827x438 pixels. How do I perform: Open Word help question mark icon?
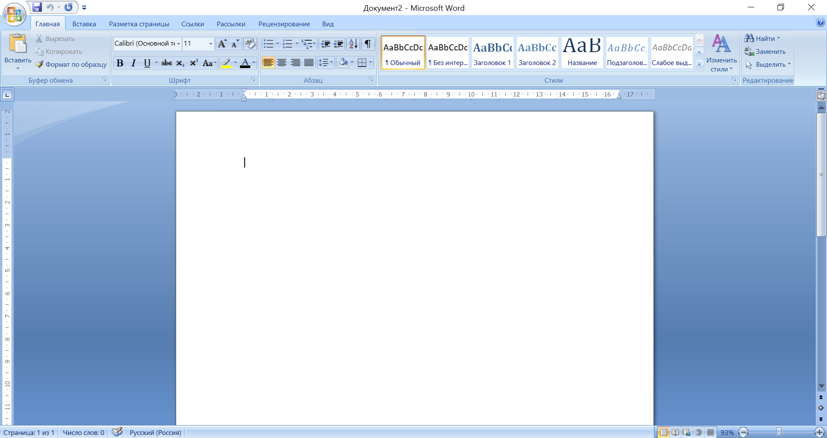(820, 23)
